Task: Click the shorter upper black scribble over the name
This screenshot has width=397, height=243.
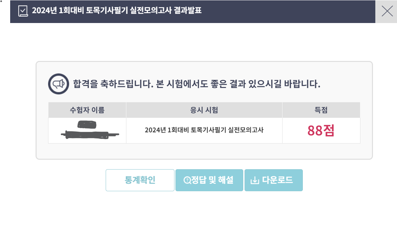Action: 87,125
